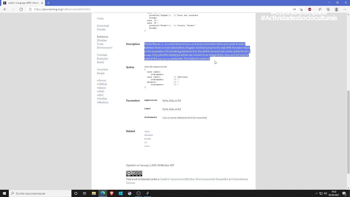Open the Examples sidebar link
This screenshot has height=197, width=350.
[103, 59]
